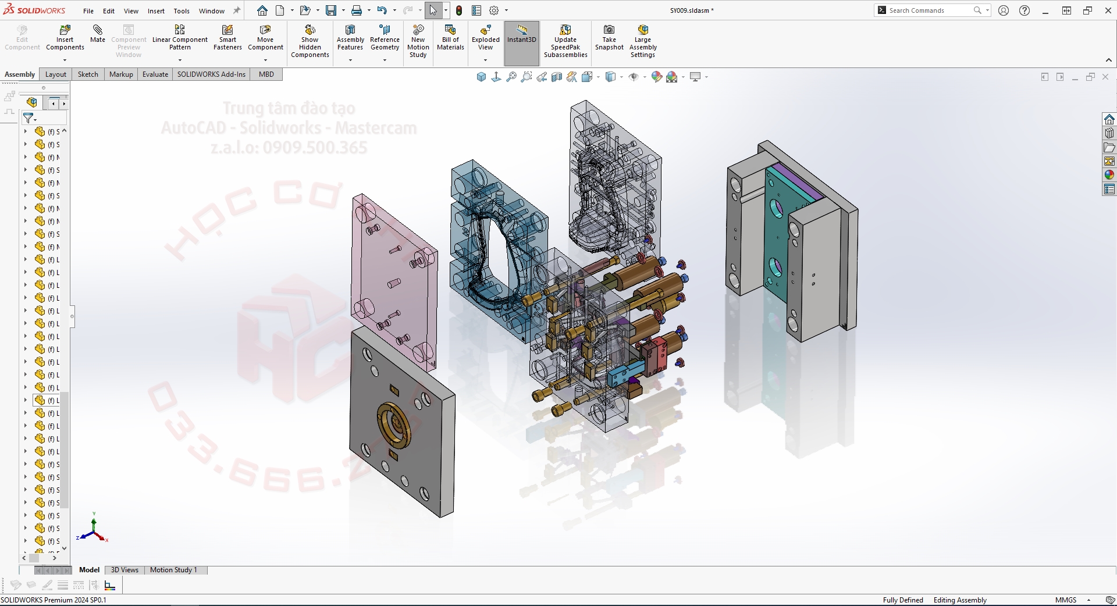
Task: Open the Save dropdown arrow
Action: click(x=343, y=10)
